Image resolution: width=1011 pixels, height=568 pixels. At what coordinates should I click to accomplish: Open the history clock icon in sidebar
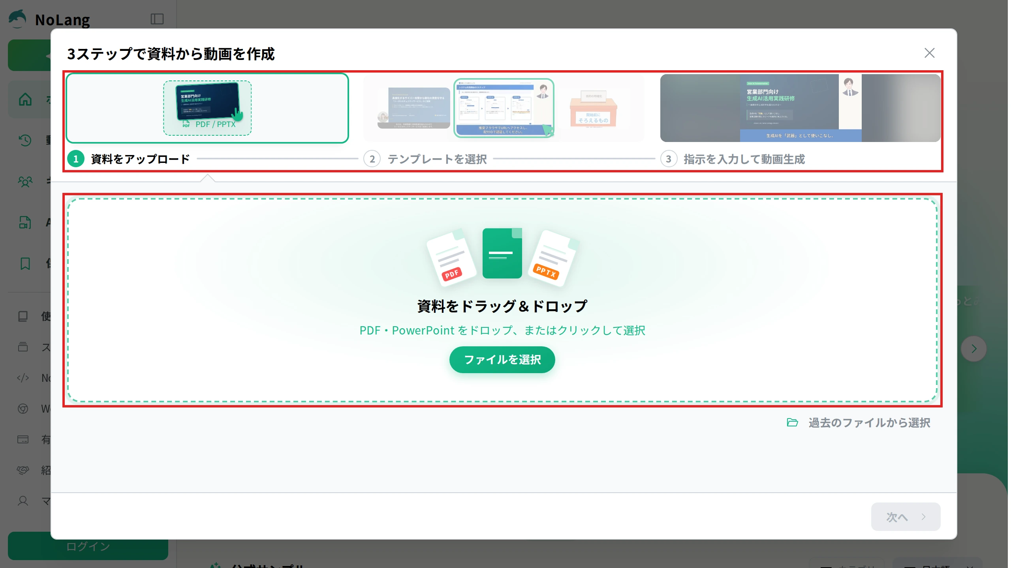pos(25,140)
